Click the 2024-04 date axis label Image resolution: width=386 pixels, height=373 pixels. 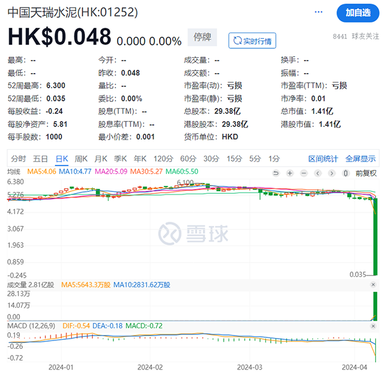click(x=355, y=368)
